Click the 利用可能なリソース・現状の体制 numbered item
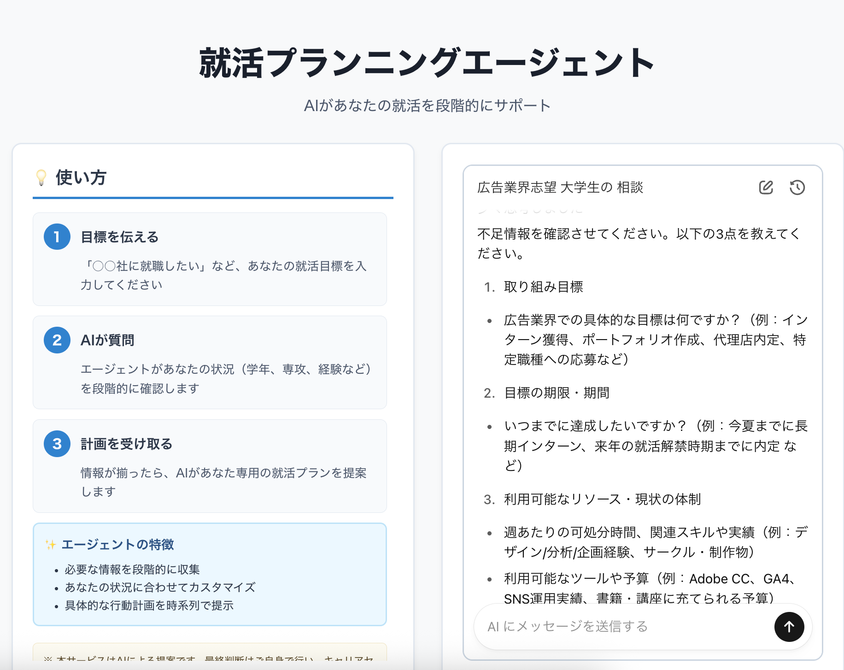 pos(603,499)
